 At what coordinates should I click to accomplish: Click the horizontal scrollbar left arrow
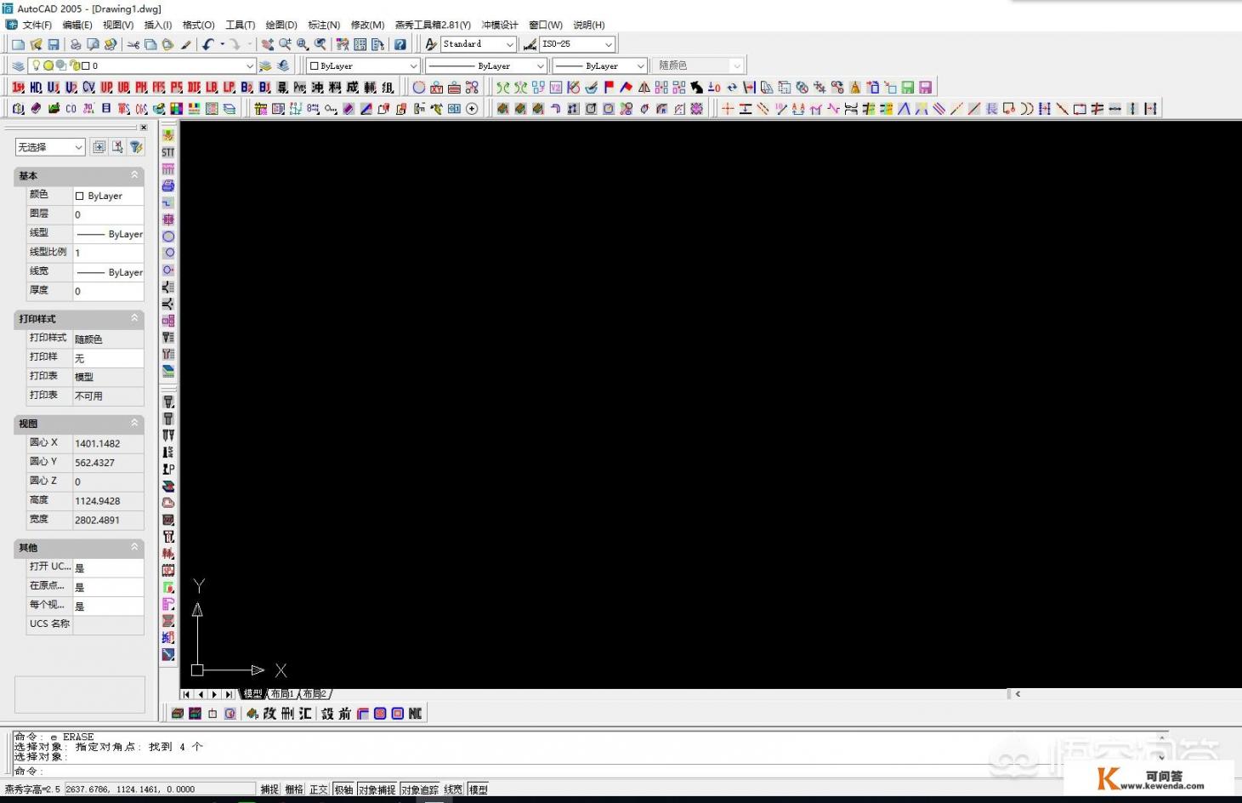click(x=1018, y=694)
